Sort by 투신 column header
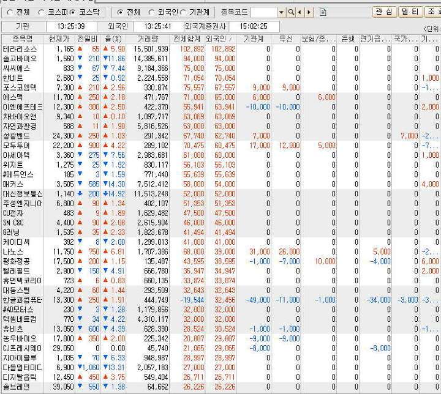 pyautogui.click(x=286, y=39)
